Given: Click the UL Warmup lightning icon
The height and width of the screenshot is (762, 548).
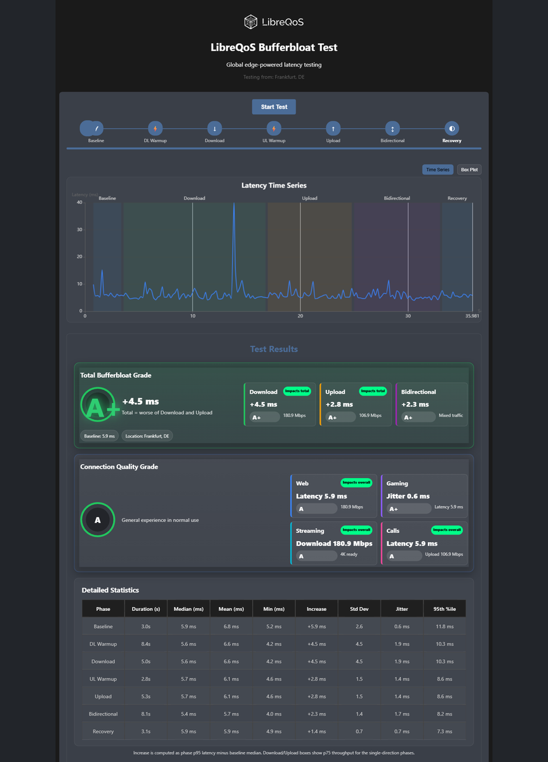Looking at the screenshot, I should pyautogui.click(x=274, y=128).
